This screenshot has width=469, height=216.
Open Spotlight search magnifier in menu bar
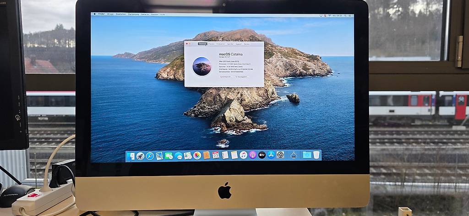pyautogui.click(x=345, y=16)
